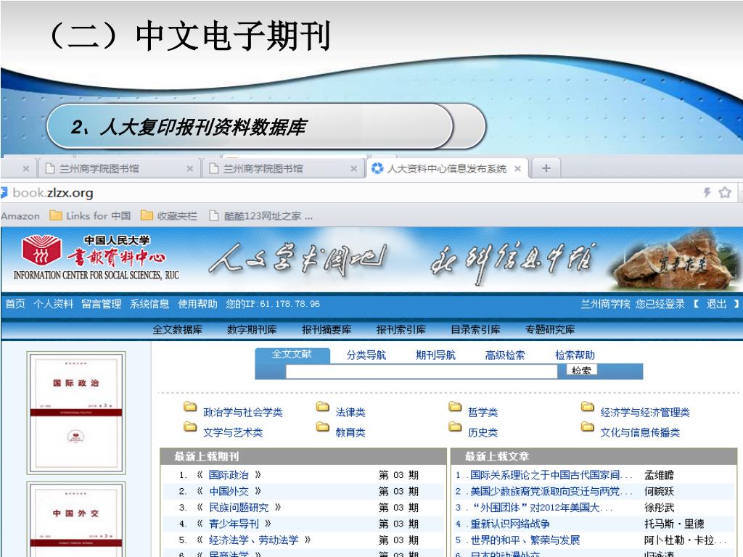
Task: Open the 政治学与社会学类 category link
Action: tap(242, 413)
